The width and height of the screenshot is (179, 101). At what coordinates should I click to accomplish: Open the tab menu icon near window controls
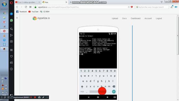(162, 2)
